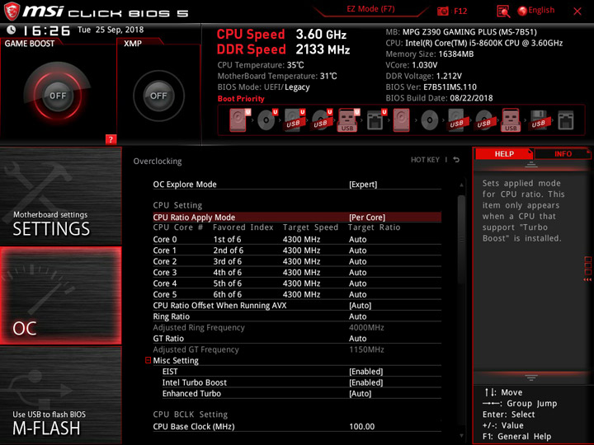Take a screenshot with the F12 camera icon

(442, 11)
